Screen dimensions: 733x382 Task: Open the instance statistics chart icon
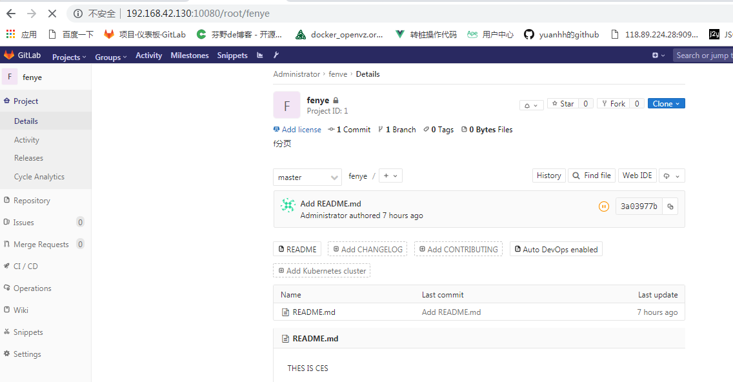tap(260, 55)
